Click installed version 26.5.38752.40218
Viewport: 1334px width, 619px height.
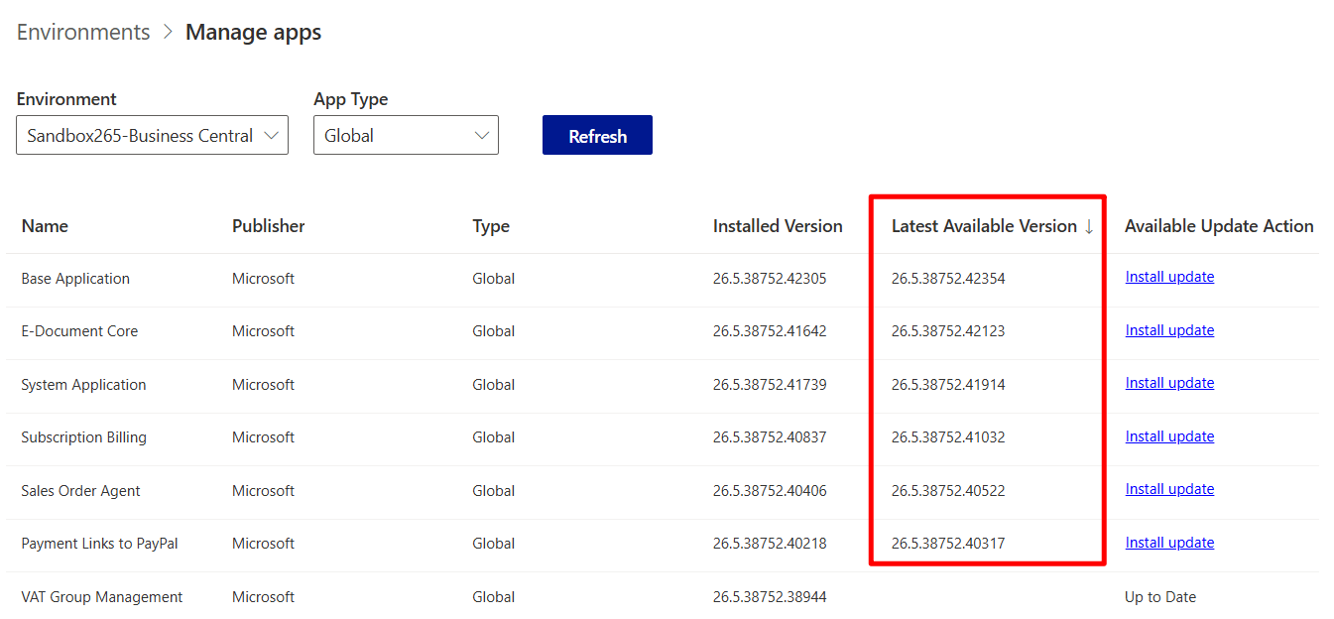coord(770,544)
